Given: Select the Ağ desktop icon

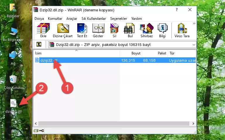Looking at the screenshot, I should click(x=13, y=58).
